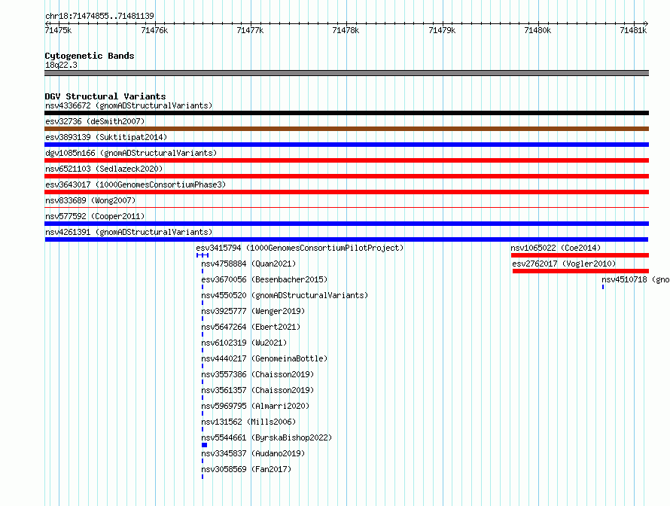Open esv3670056 (Besenbacher2015) label
The height and width of the screenshot is (506, 670).
(264, 279)
